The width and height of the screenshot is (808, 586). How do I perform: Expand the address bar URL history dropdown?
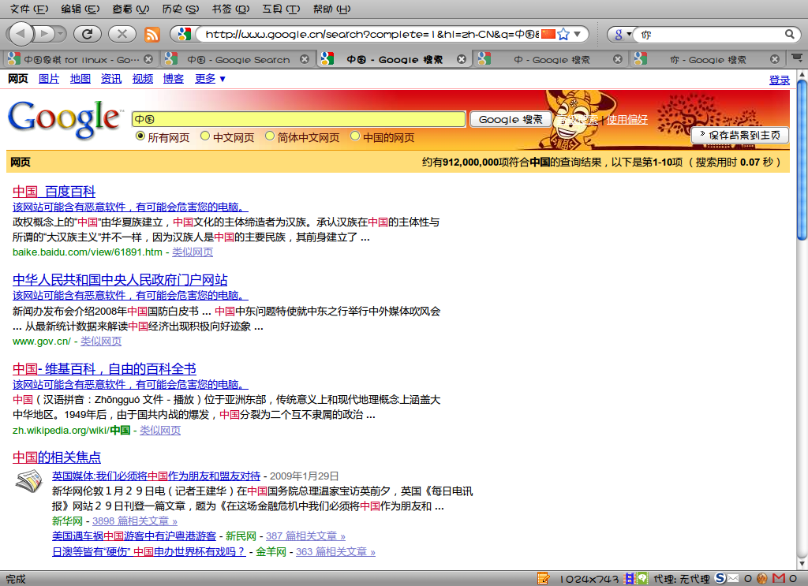click(x=578, y=34)
